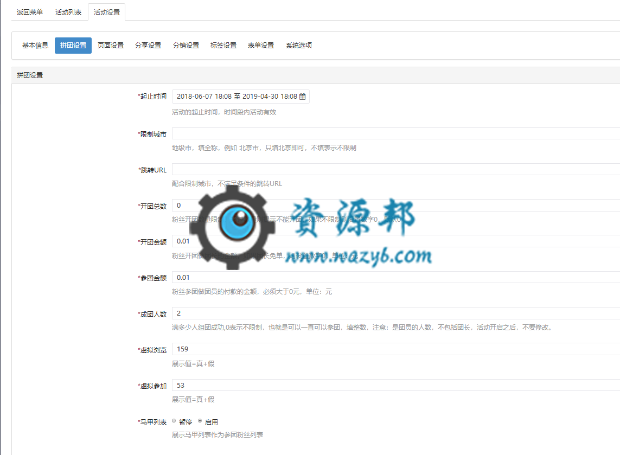The image size is (620, 455).
Task: Click the 开团总数 input field
Action: click(x=396, y=205)
